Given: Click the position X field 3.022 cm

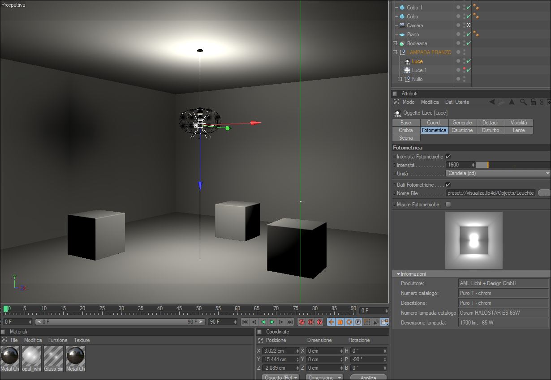Looking at the screenshot, I should pyautogui.click(x=281, y=351).
